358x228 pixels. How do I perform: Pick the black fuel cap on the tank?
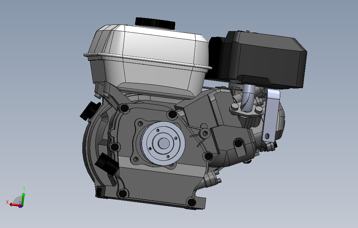pos(155,23)
